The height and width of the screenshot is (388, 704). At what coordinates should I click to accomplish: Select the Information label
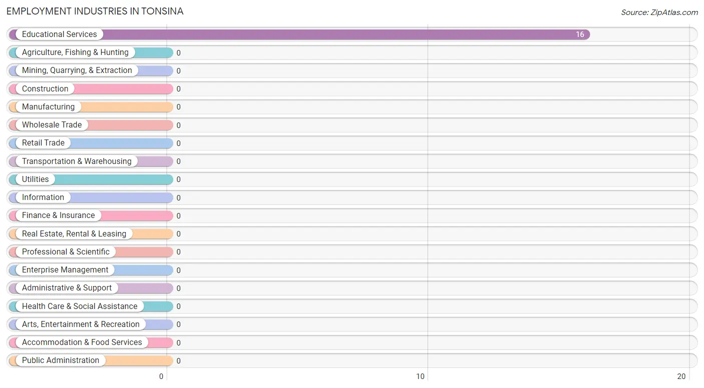43,197
